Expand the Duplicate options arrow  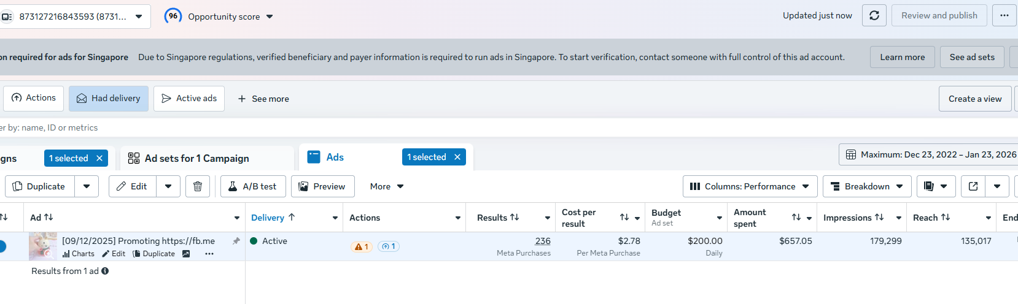point(87,186)
